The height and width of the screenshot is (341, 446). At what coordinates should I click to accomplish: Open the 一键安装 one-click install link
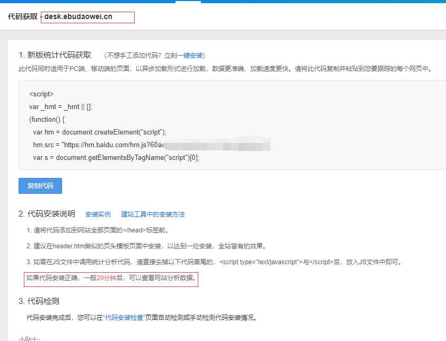190,56
